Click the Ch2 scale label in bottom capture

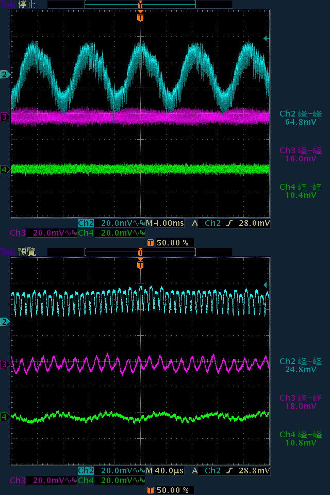86,471
